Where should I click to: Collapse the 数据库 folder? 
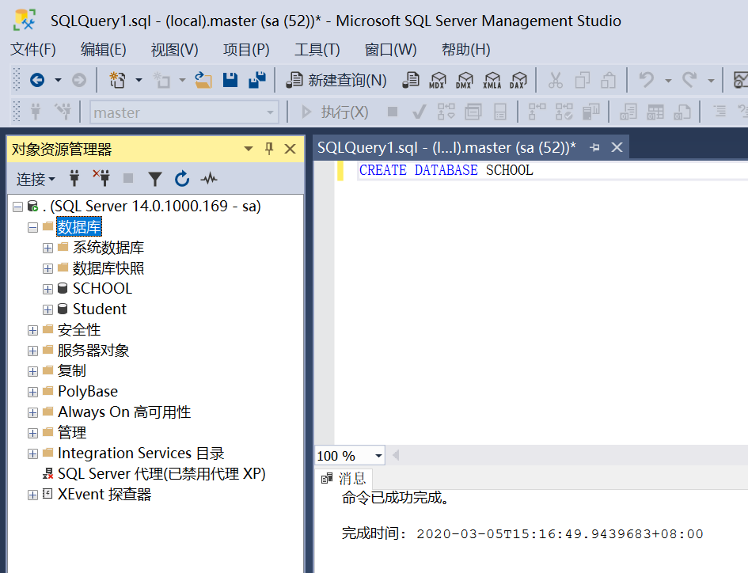pos(33,227)
